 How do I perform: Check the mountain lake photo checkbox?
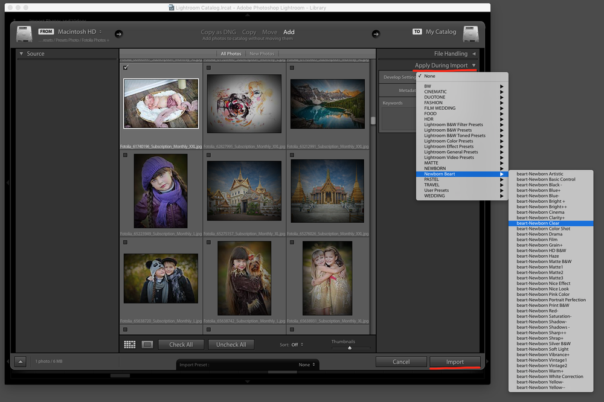point(292,68)
